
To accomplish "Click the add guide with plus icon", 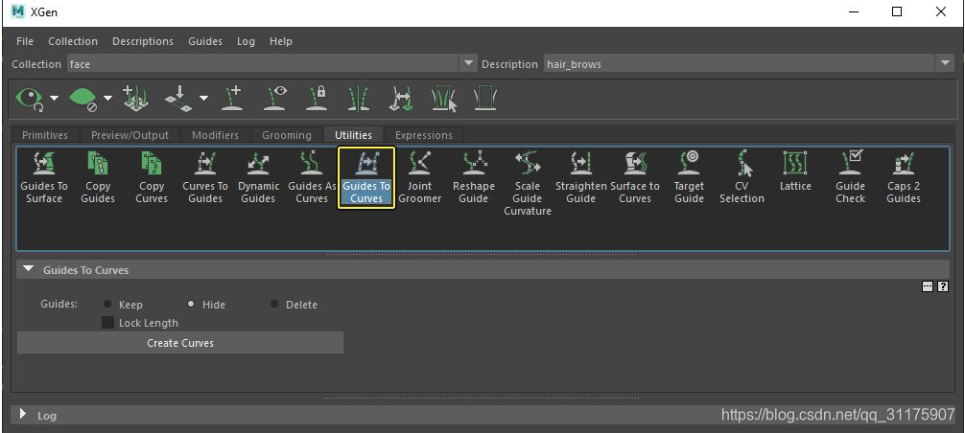I will point(232,99).
